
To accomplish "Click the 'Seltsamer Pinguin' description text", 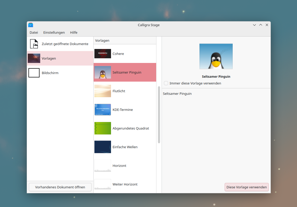I will point(177,94).
